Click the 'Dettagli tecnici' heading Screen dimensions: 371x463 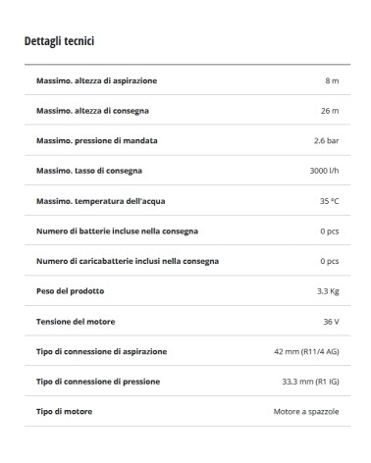tap(59, 41)
